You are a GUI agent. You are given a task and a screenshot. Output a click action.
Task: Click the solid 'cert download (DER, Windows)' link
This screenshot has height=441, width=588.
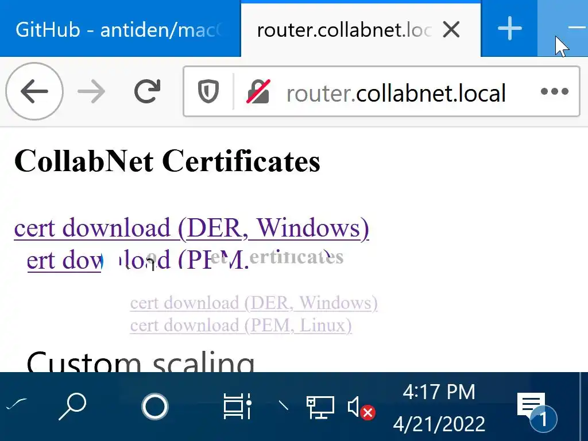[x=191, y=228]
